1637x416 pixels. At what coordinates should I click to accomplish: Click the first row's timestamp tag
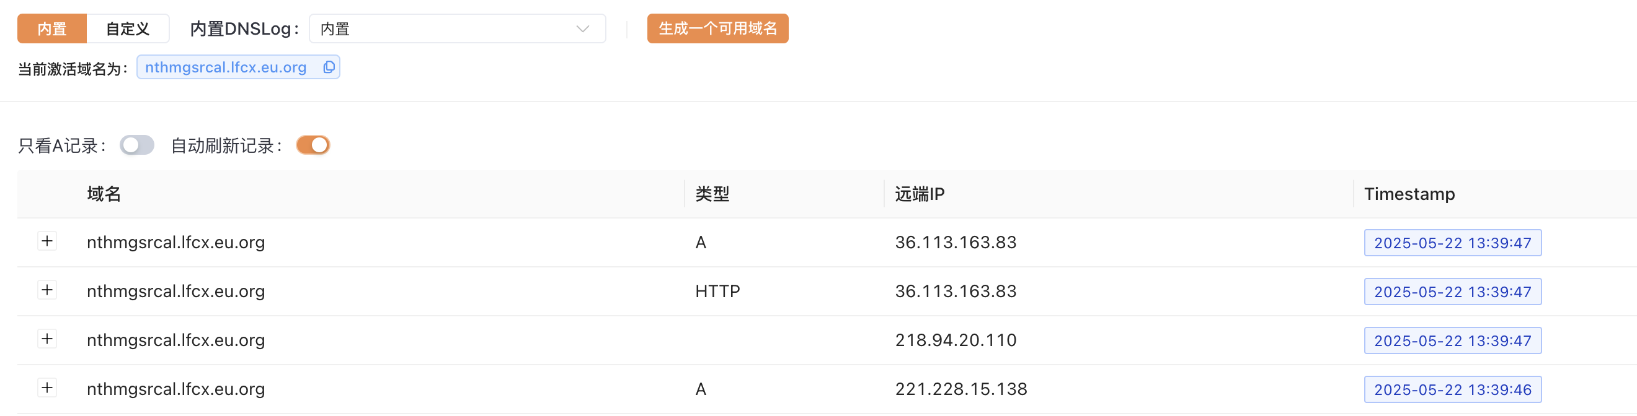pyautogui.click(x=1452, y=243)
